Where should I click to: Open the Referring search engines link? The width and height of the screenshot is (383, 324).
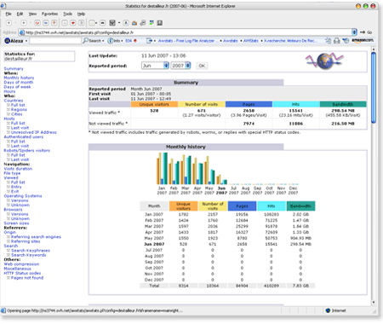36,237
